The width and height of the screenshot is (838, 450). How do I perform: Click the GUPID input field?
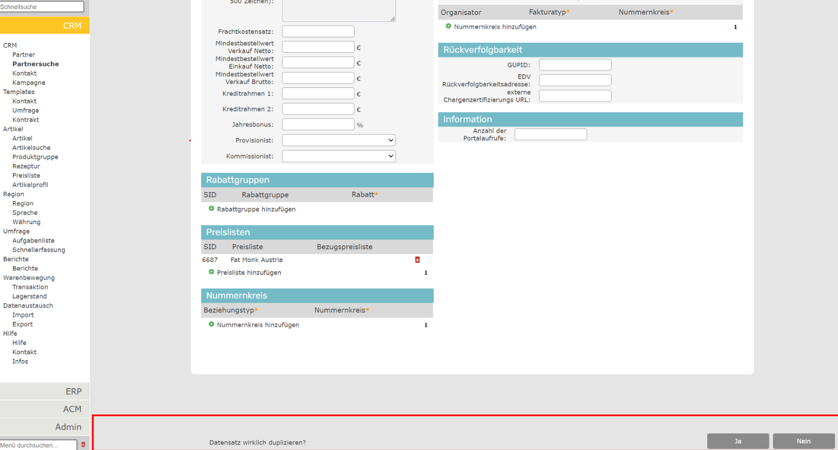[x=575, y=65]
